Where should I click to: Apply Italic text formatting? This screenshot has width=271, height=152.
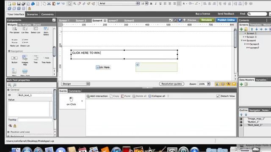pyautogui.click(x=156, y=3)
